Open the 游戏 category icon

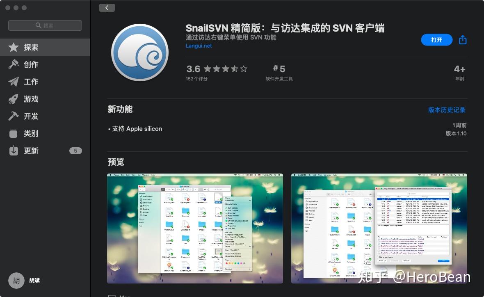coord(13,99)
